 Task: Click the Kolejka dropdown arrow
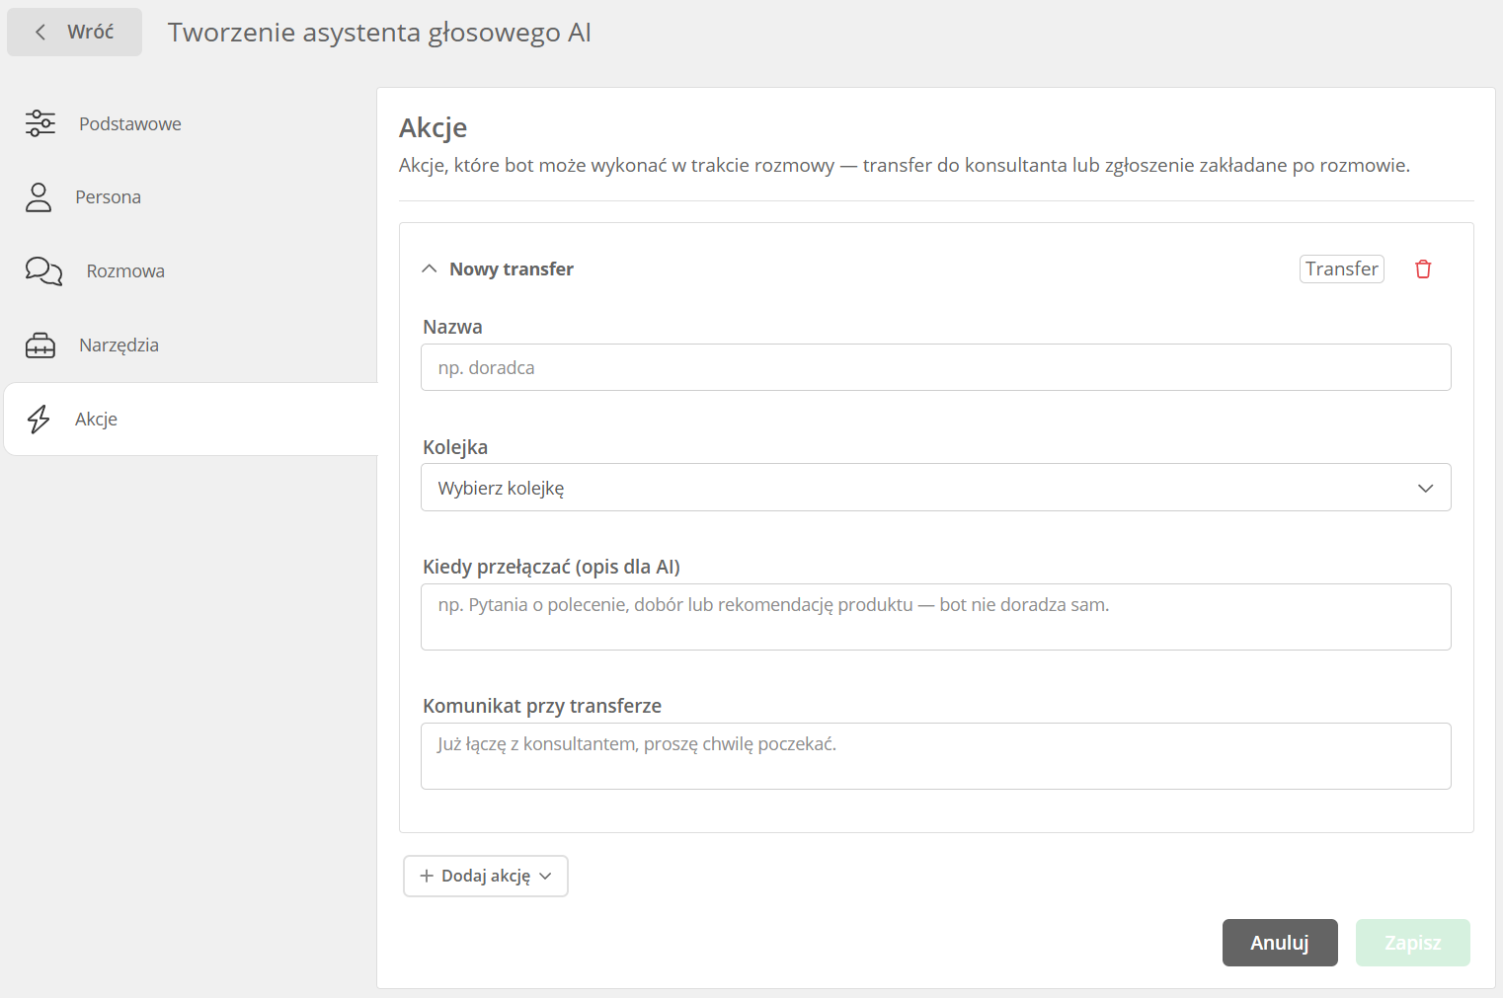(x=1425, y=489)
